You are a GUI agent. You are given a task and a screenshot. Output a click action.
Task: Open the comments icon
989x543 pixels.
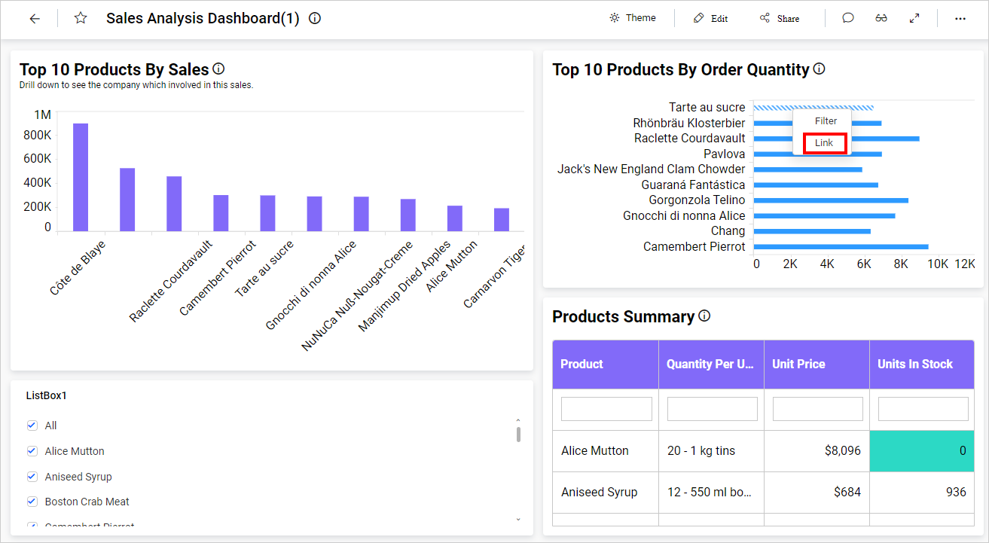(x=848, y=19)
